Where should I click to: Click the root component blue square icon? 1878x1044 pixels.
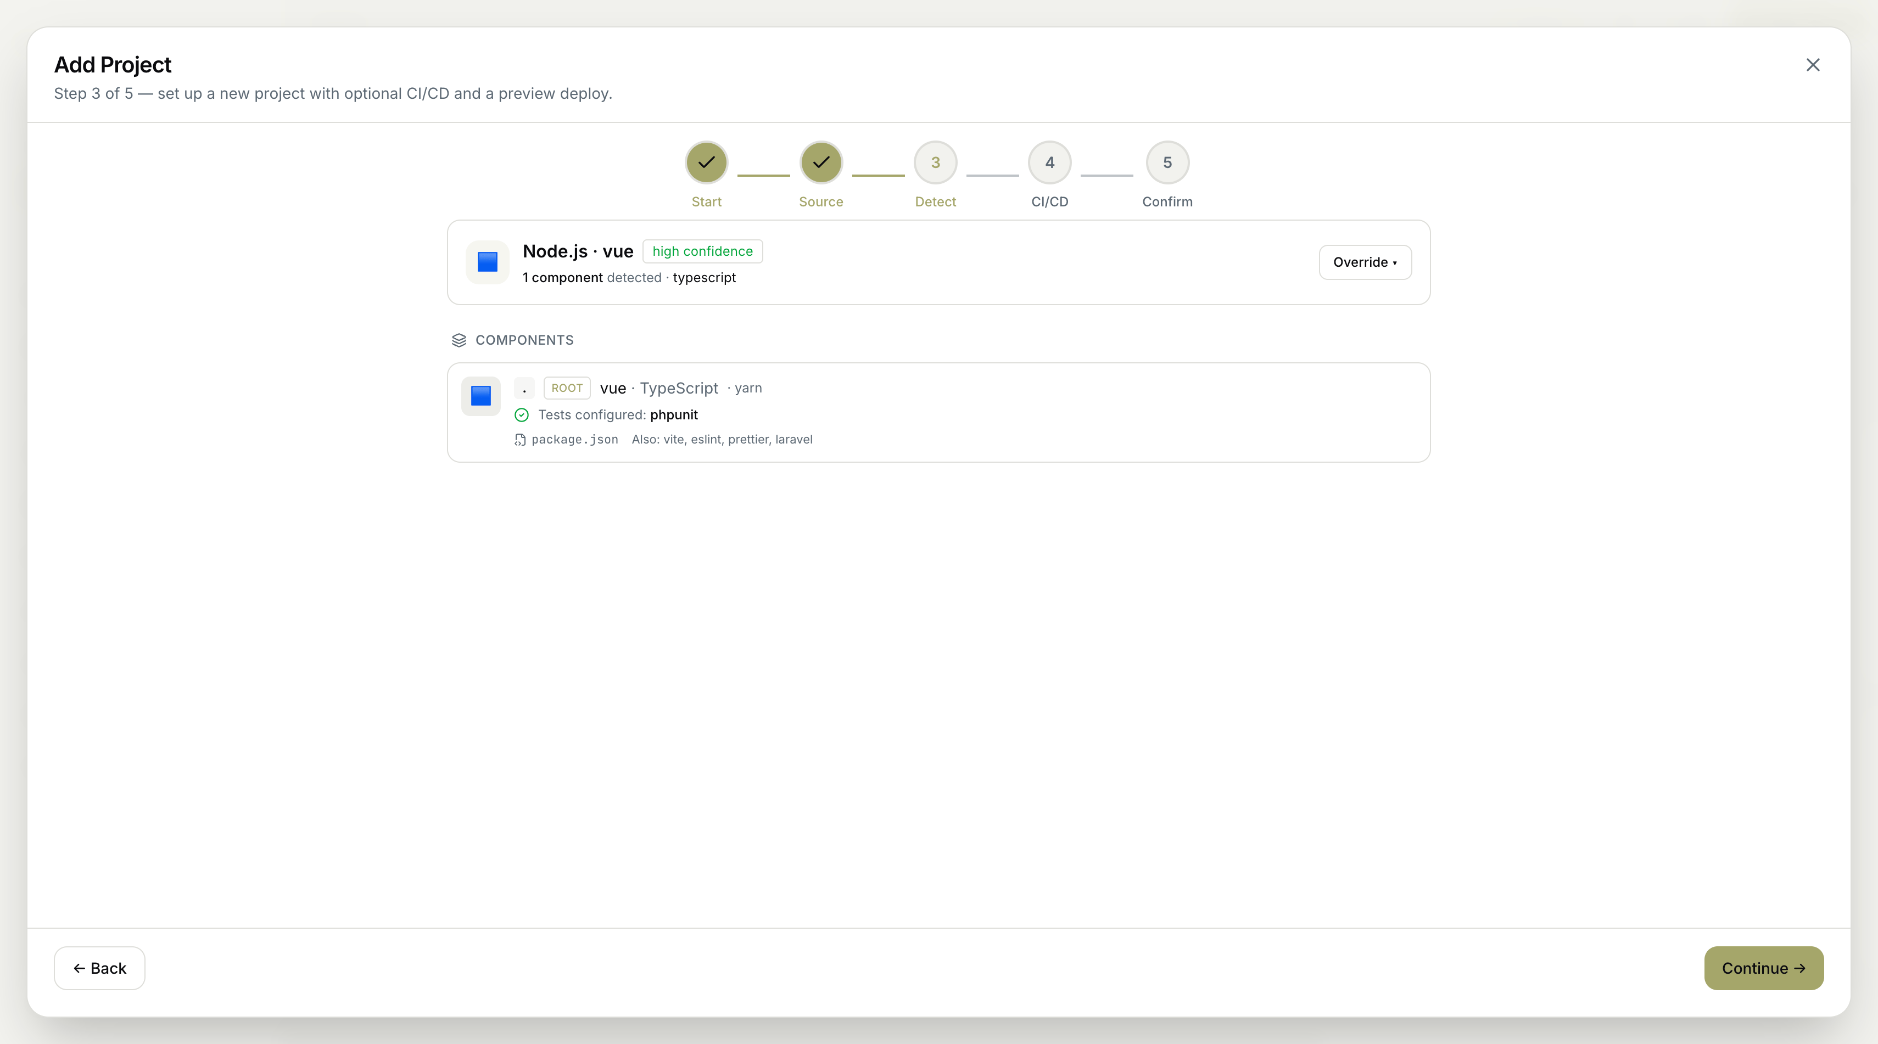[x=480, y=396]
